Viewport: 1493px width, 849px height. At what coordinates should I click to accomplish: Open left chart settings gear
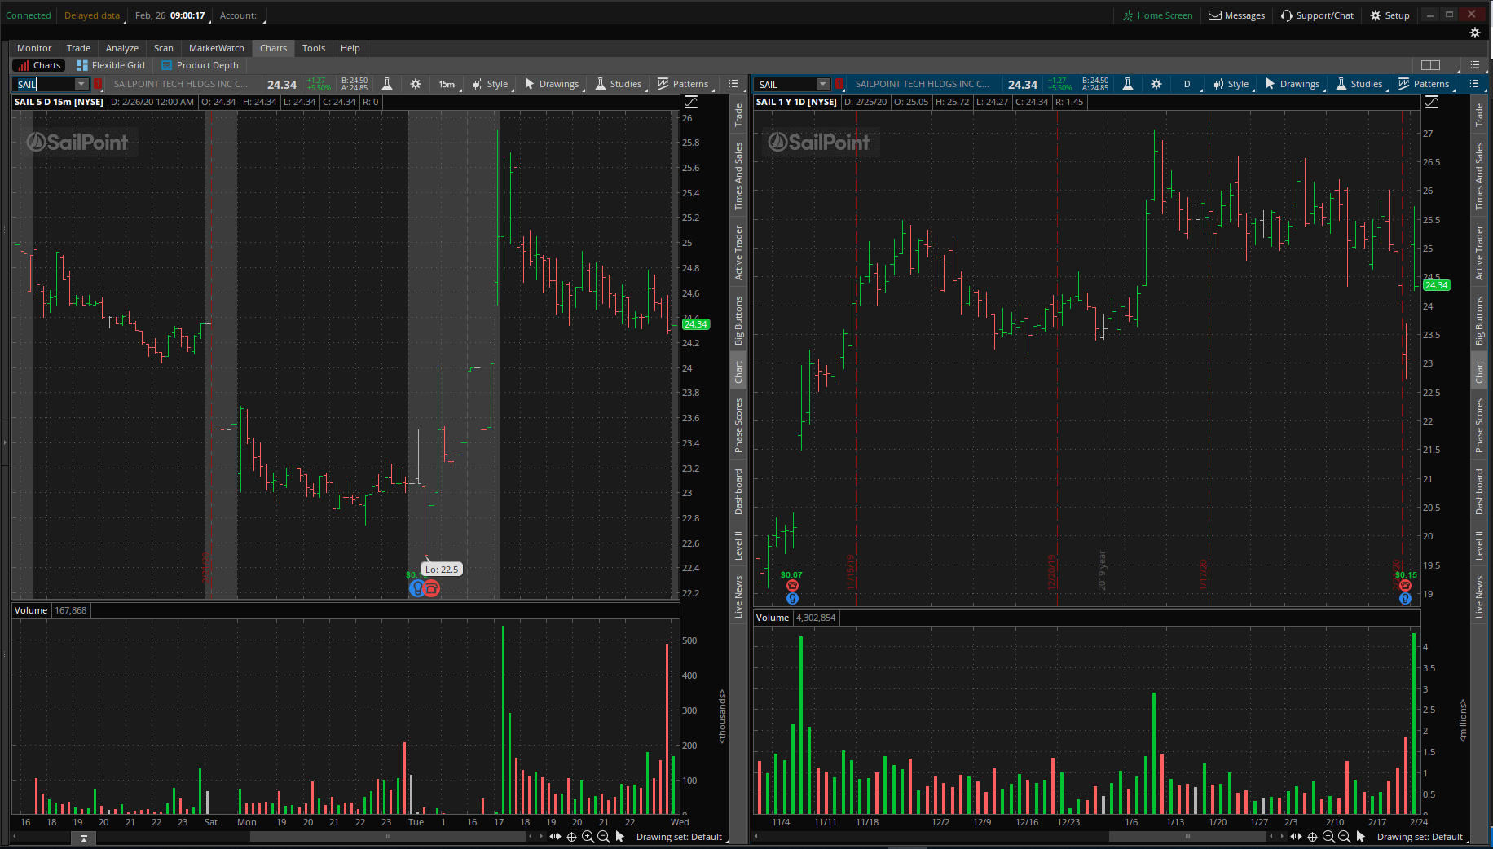tap(416, 84)
